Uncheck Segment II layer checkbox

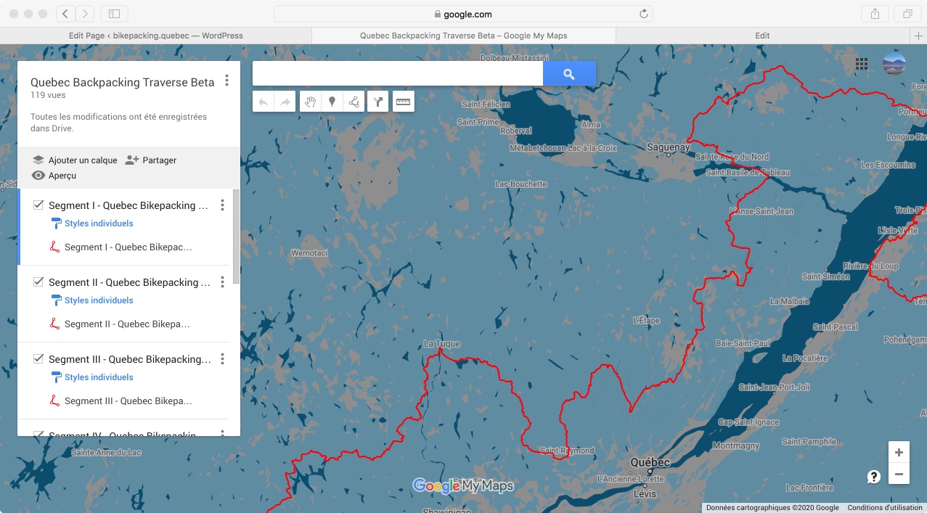pyautogui.click(x=38, y=282)
